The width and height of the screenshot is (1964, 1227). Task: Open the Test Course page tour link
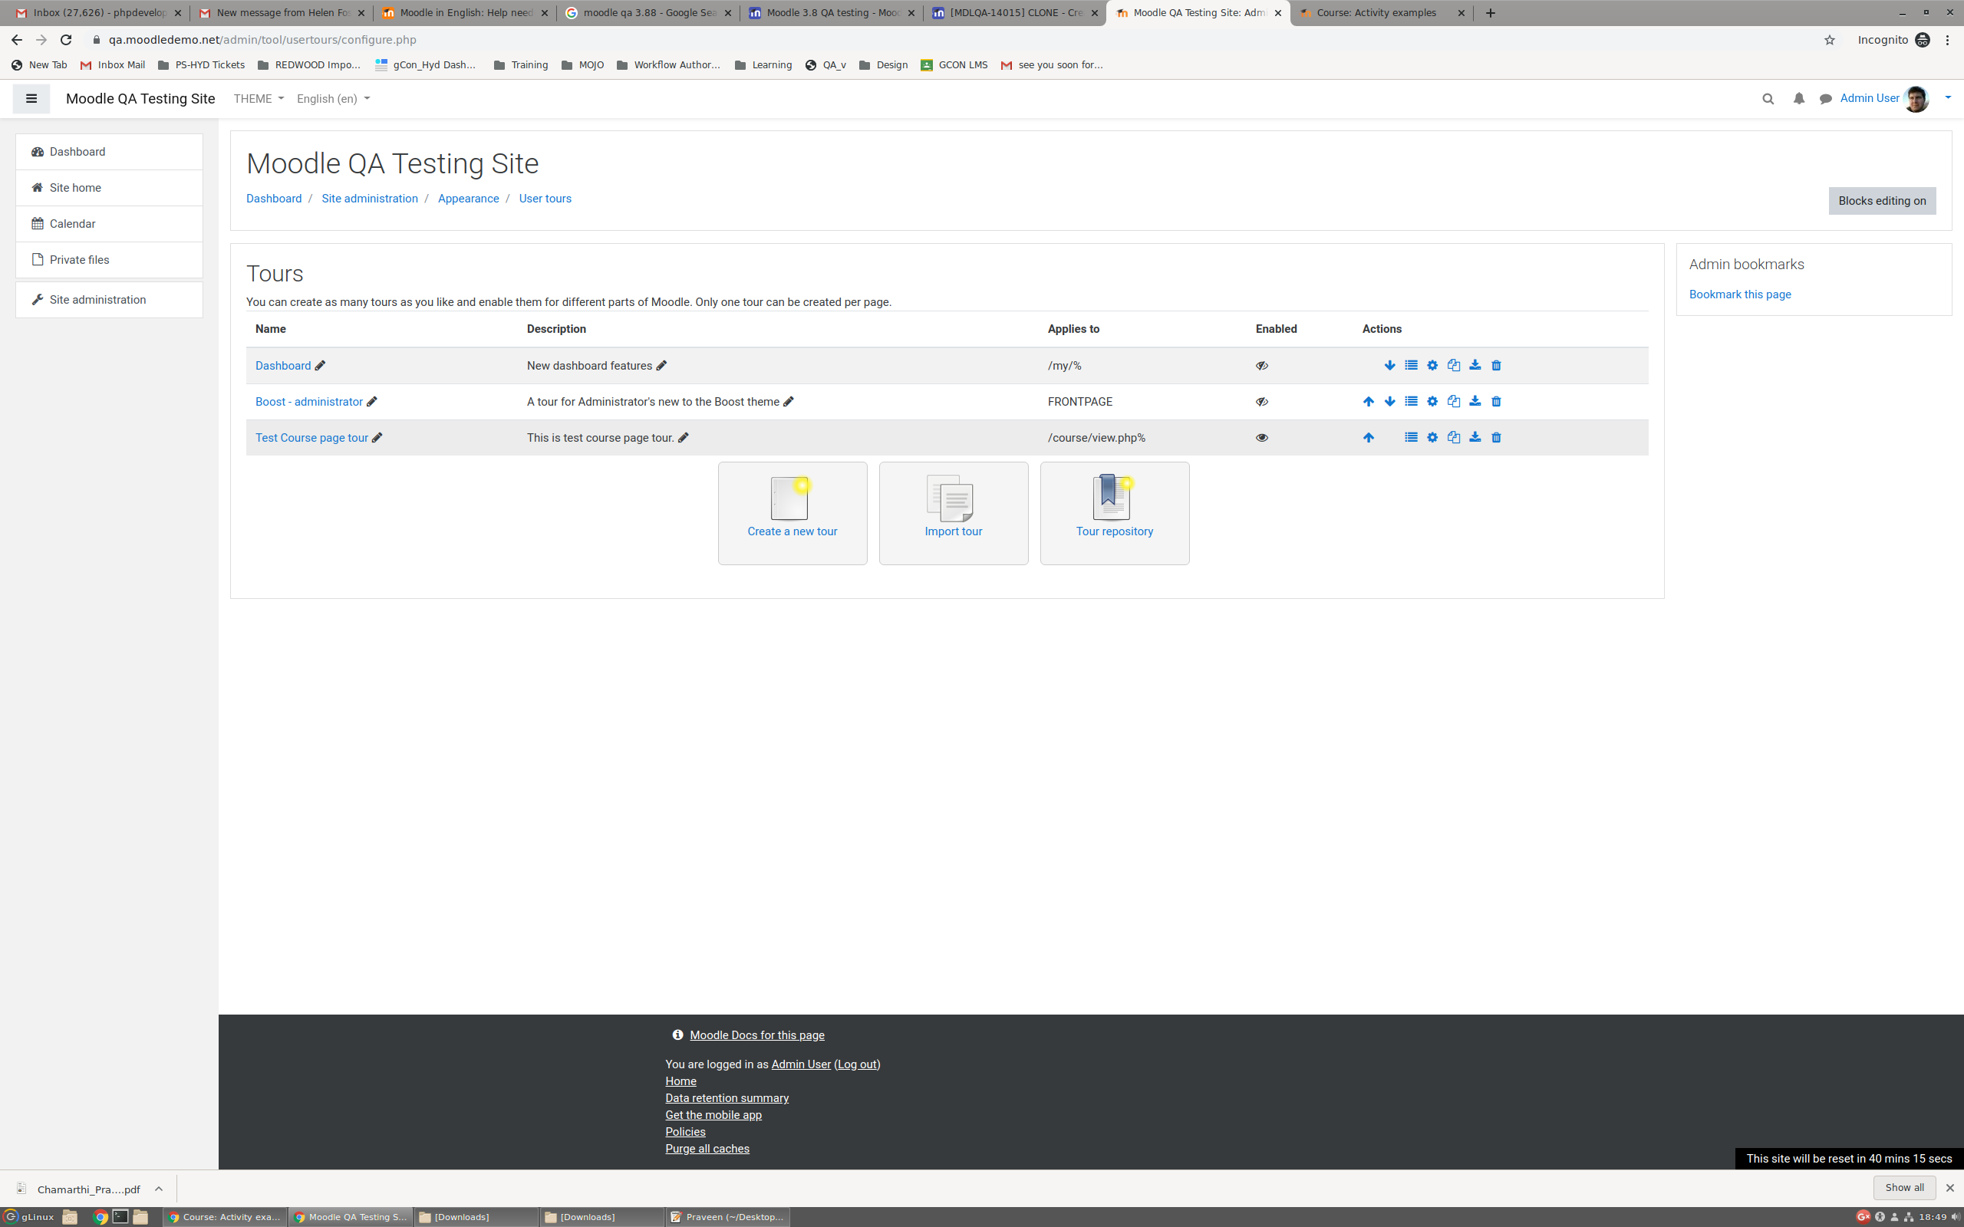[x=311, y=437]
